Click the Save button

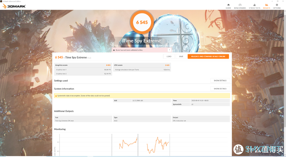181,56
